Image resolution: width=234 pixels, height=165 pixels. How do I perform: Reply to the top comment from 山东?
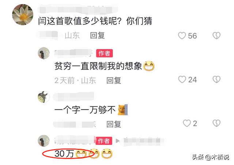tap(97, 35)
